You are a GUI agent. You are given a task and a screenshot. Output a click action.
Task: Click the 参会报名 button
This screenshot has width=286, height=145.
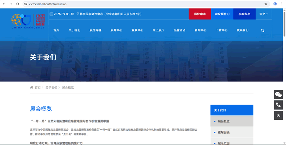pos(245,14)
